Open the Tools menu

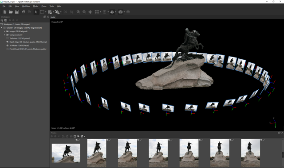tap(51, 6)
